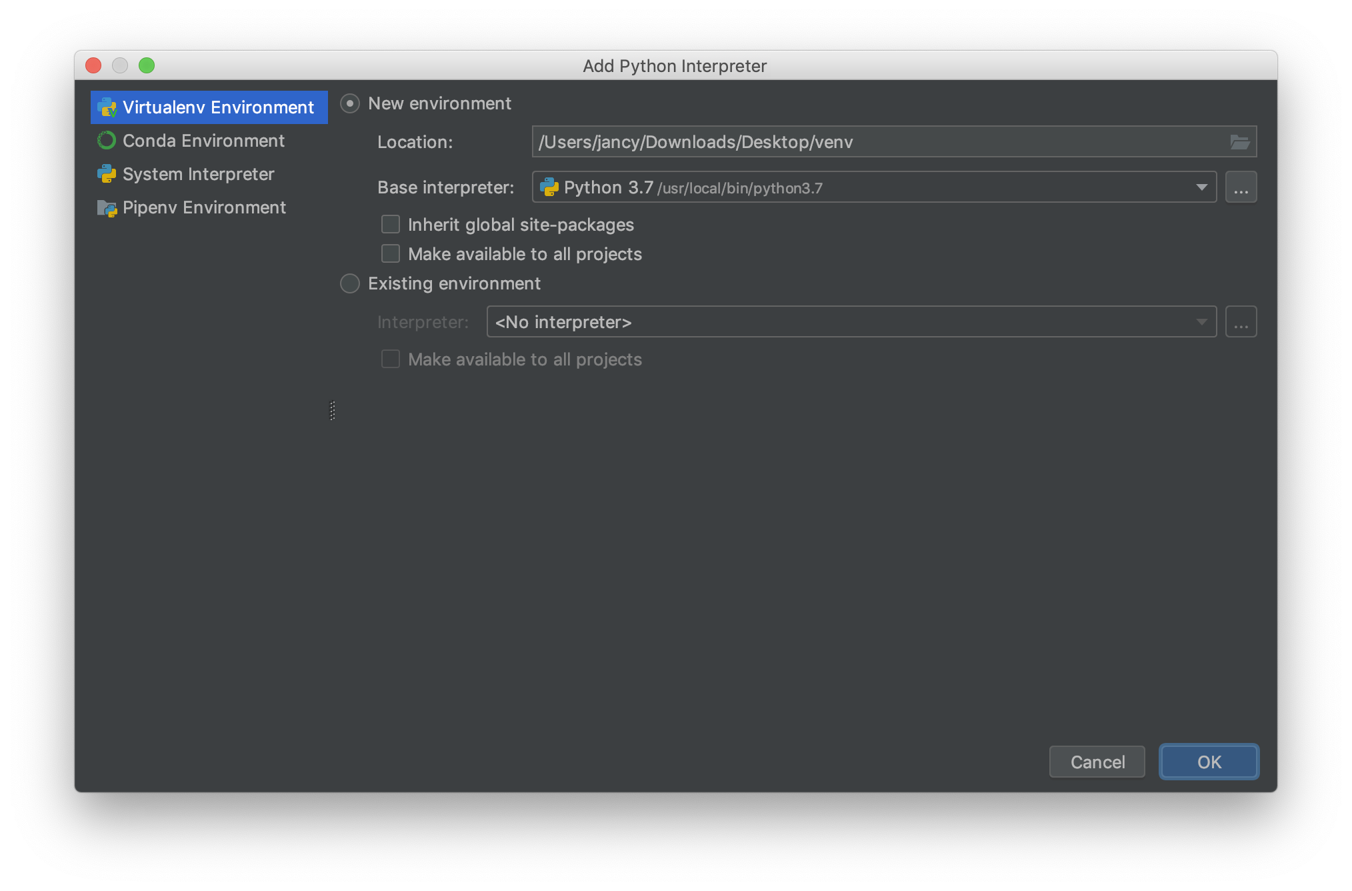The image size is (1352, 891).
Task: Click into the Location path text field
Action: point(867,142)
